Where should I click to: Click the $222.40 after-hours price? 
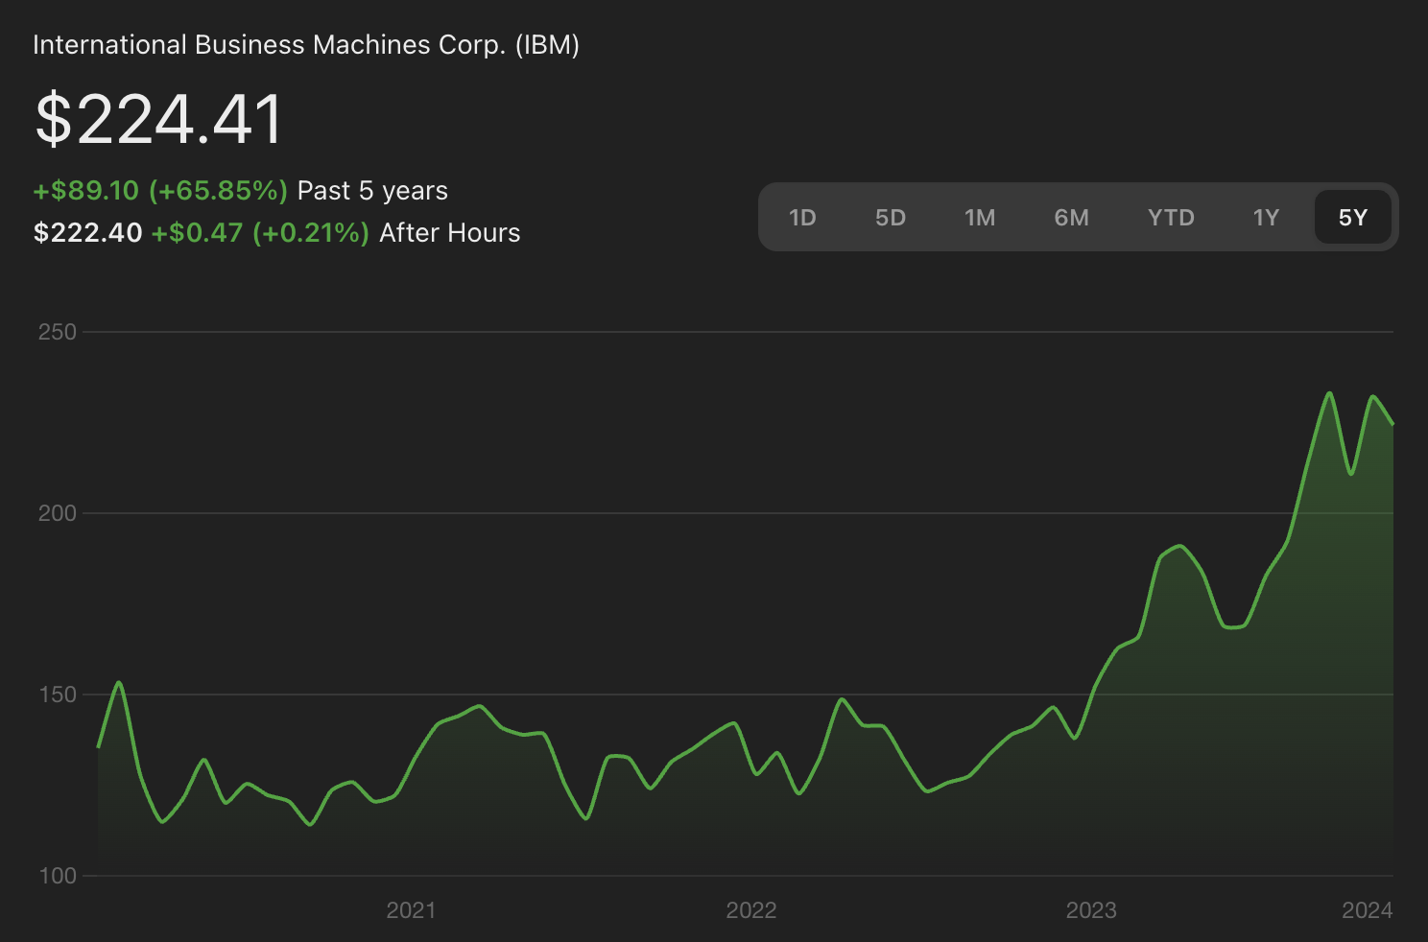pyautogui.click(x=87, y=232)
